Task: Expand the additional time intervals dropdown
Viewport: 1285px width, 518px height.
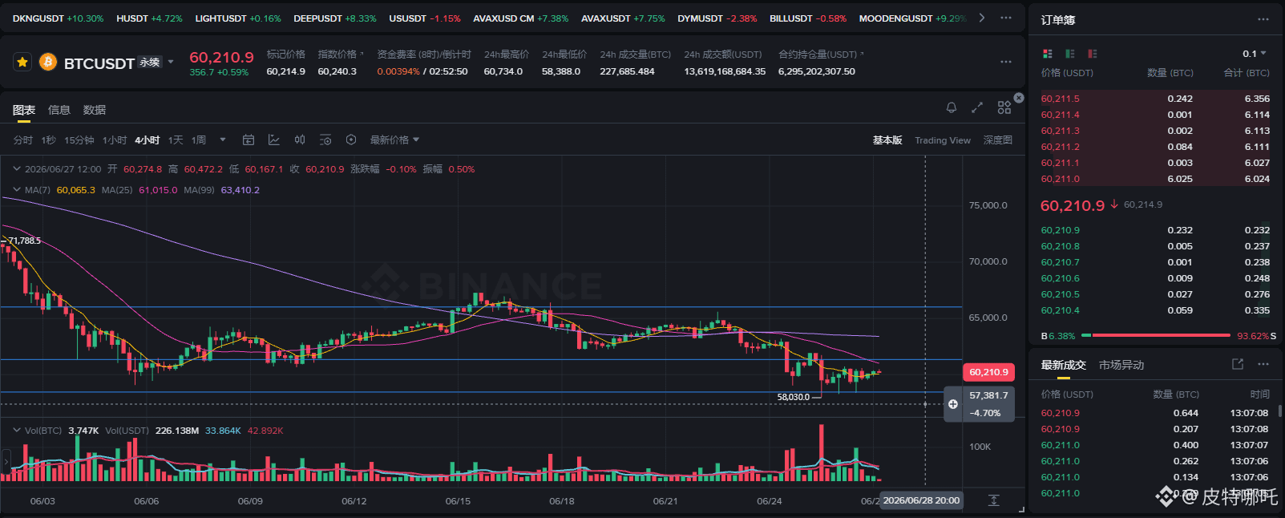Action: tap(223, 140)
